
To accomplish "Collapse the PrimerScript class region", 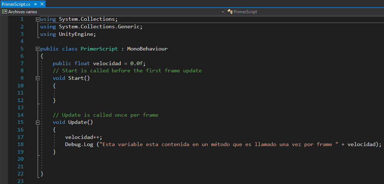I will 38,49.
